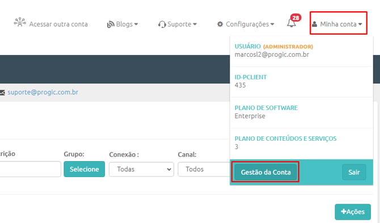Click the red 28 notification badge

(295, 18)
